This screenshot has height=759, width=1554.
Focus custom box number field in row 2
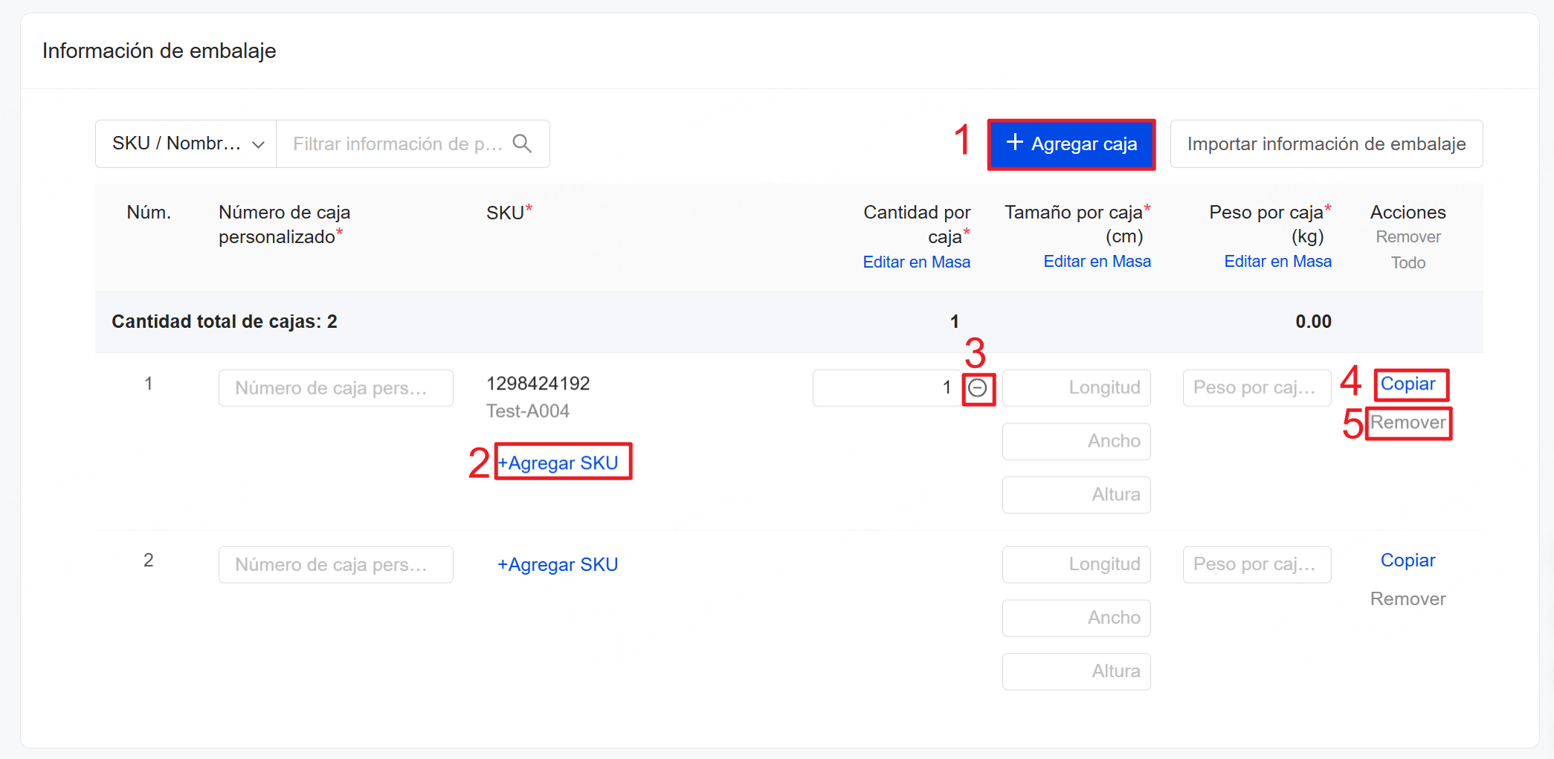tap(336, 565)
